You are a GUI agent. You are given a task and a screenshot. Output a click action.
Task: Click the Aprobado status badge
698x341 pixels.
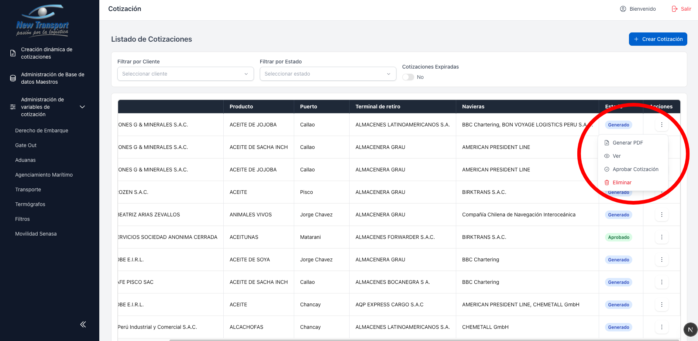(x=619, y=237)
